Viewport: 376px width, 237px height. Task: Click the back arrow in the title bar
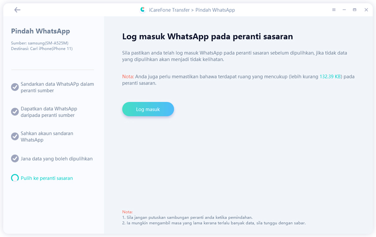17,10
